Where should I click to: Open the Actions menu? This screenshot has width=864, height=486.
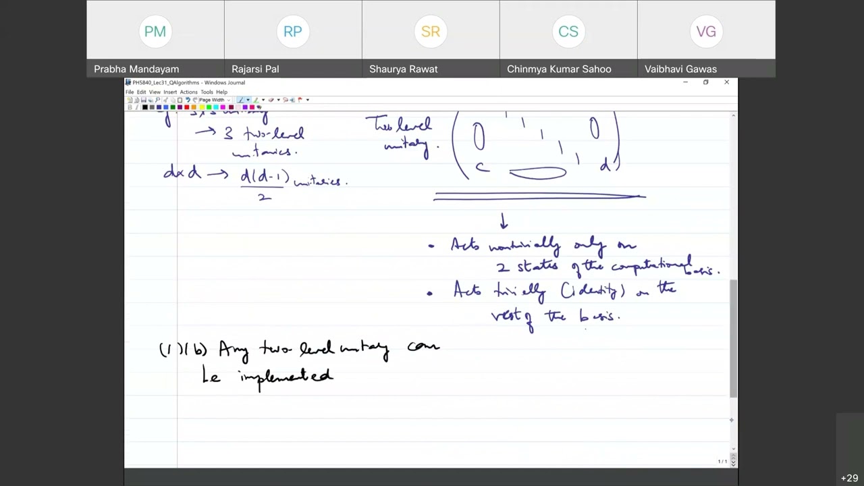[188, 92]
